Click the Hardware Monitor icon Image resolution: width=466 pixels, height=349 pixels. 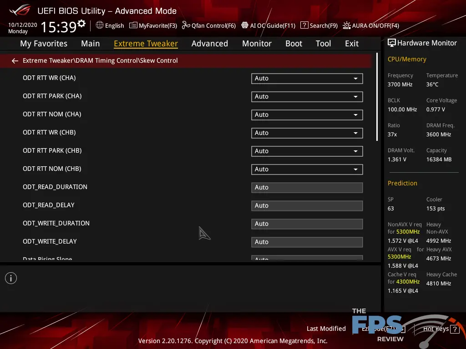(x=392, y=43)
